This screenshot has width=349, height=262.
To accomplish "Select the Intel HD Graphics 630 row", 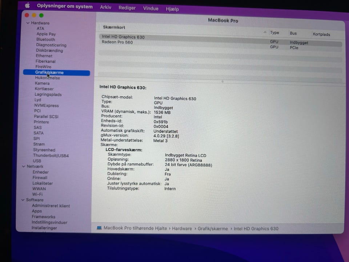I will (x=220, y=40).
